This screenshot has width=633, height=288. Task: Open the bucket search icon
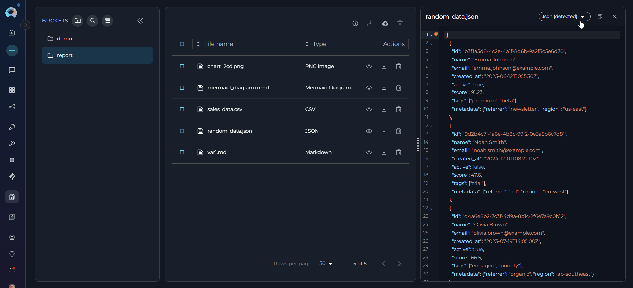pyautogui.click(x=93, y=21)
